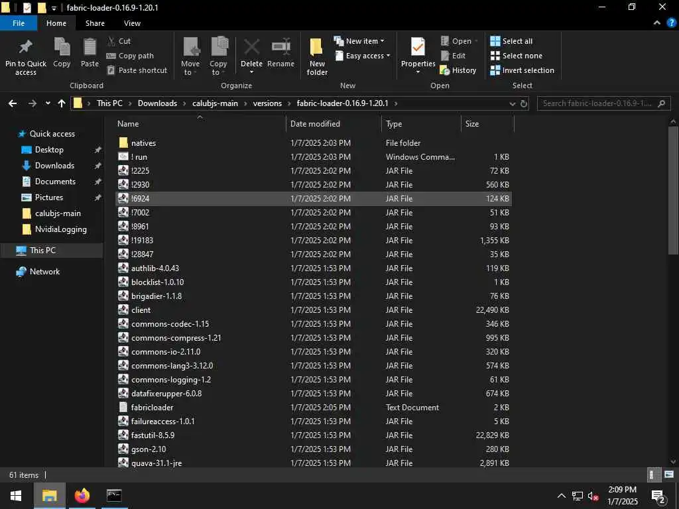Click the Paste ribbon icon

pos(90,47)
